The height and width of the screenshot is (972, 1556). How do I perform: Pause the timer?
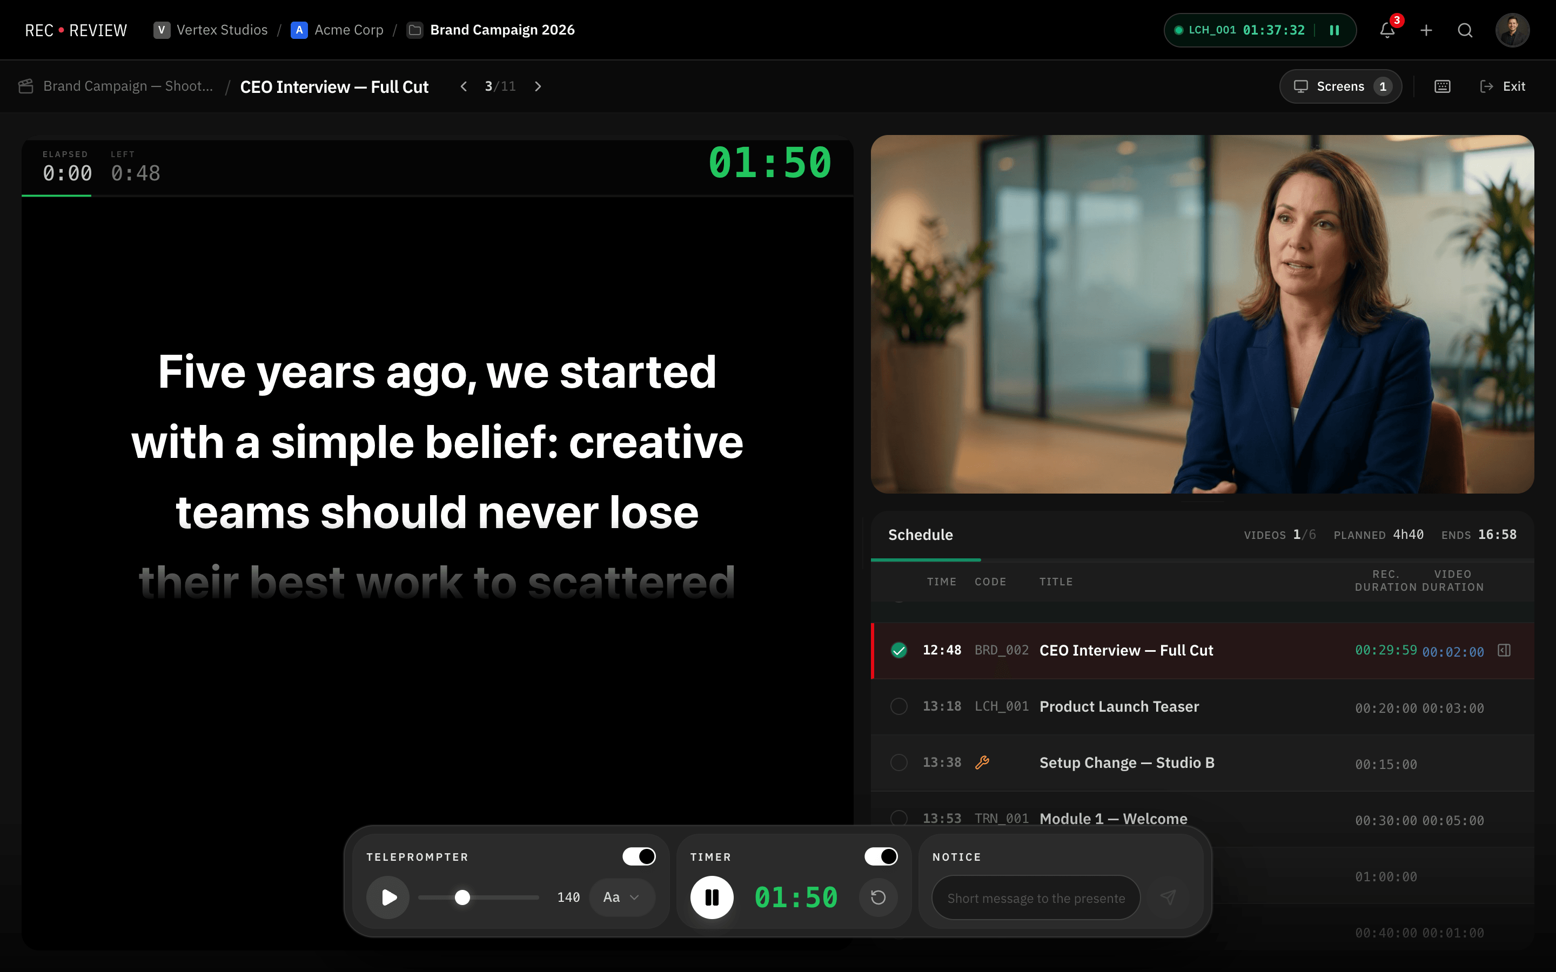pos(712,897)
